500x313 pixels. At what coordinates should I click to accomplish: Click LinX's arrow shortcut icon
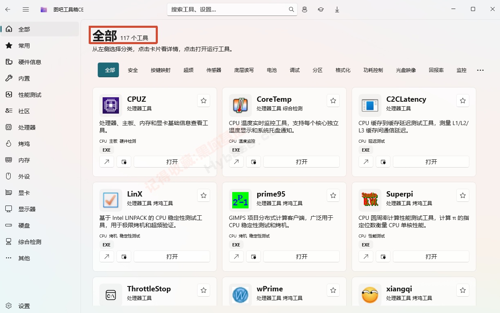107,257
